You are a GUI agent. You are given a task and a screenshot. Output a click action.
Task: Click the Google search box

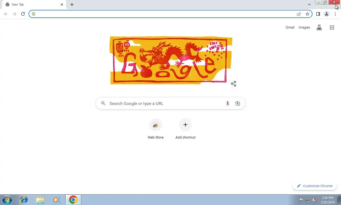170,104
